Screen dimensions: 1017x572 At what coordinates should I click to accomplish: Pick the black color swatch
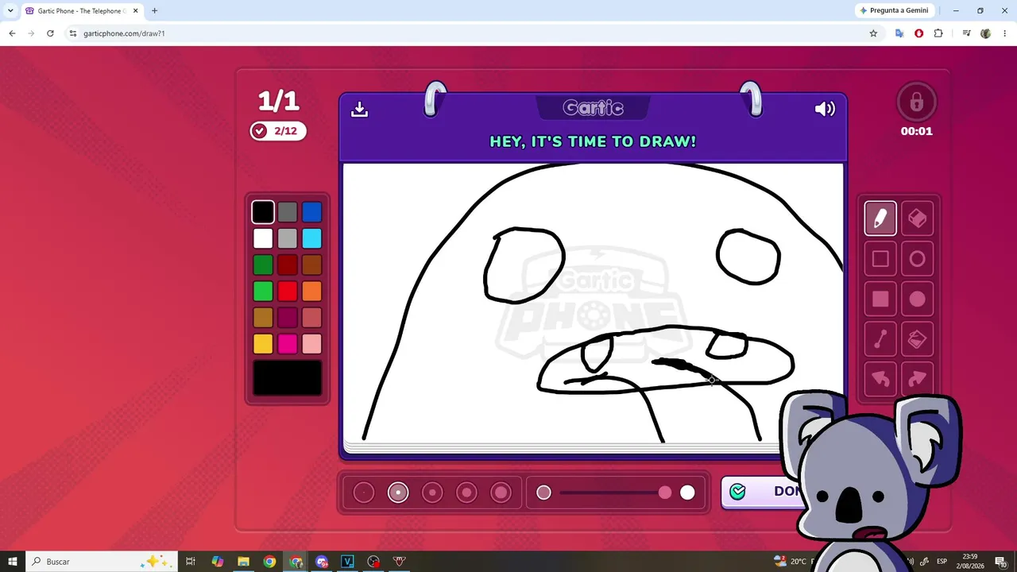tap(263, 212)
